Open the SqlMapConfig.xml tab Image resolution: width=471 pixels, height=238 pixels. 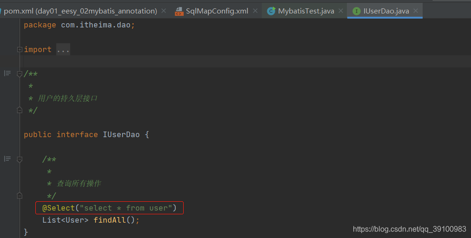(x=217, y=11)
